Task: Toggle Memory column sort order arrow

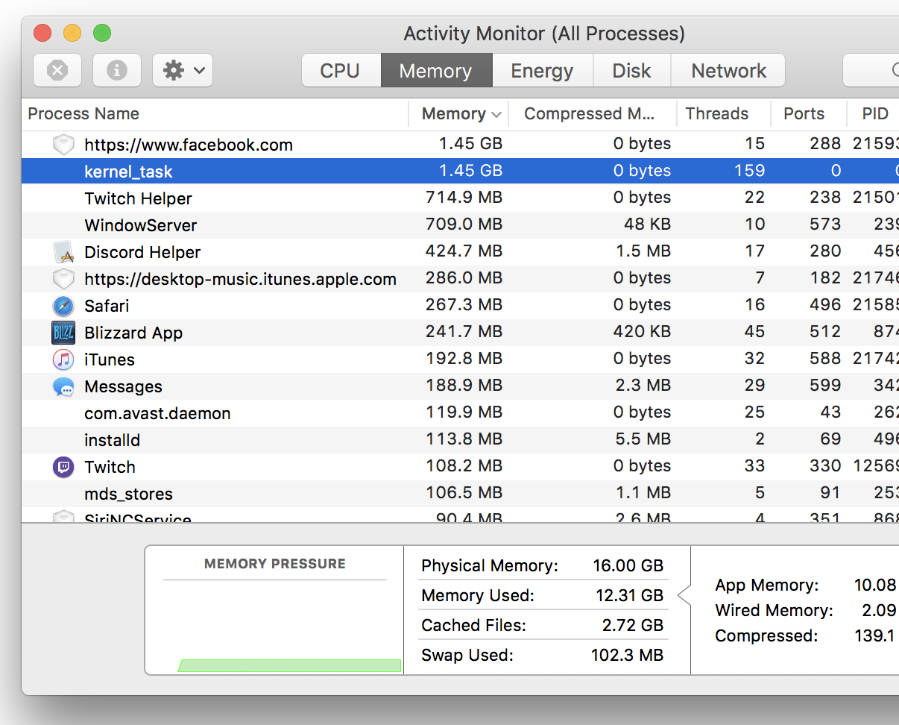Action: (497, 115)
